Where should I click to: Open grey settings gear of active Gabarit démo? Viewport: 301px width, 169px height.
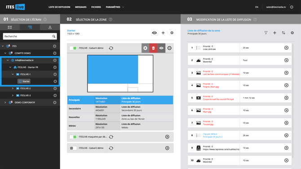pyautogui.click(x=145, y=48)
